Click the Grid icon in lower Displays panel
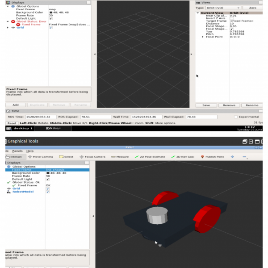The image size is (268, 268). 9,188
